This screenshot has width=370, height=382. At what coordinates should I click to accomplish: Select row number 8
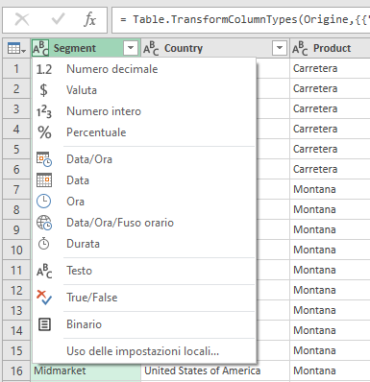16,210
